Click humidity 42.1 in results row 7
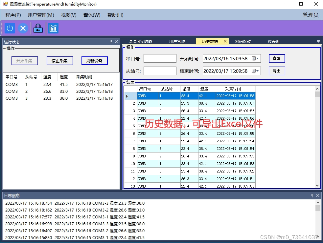This screenshot has height=243, width=323. click(207, 141)
